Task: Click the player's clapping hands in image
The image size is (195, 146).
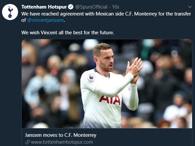Action: [x=134, y=70]
